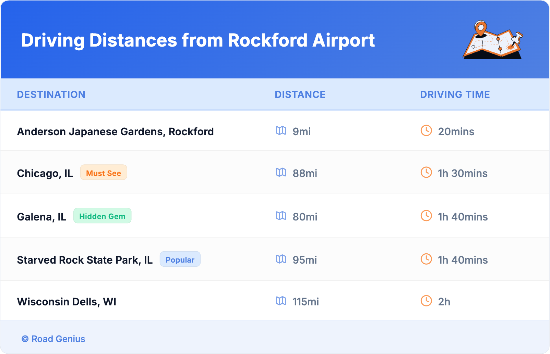
Task: Click the map icon beside 95mi
Action: click(x=281, y=259)
